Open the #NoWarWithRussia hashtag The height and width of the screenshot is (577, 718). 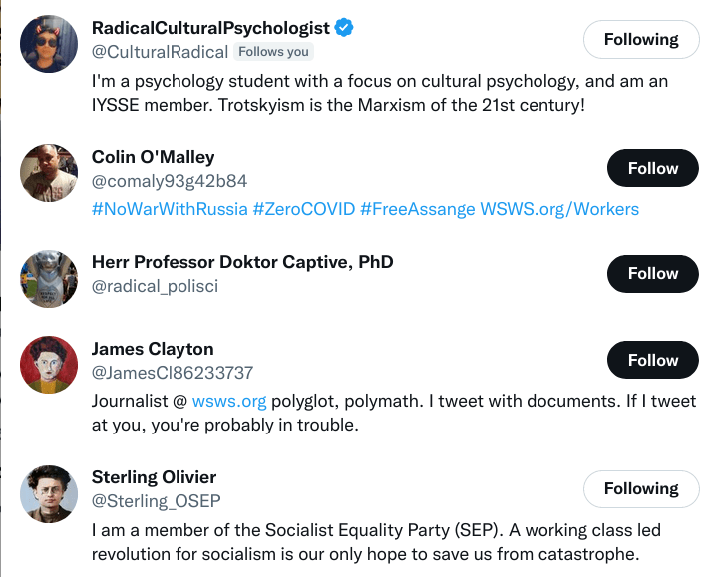click(170, 209)
